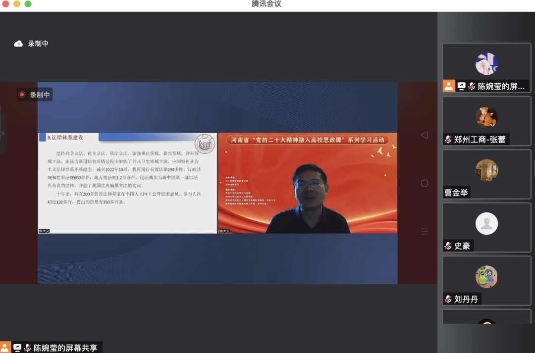535x353 pixels.
Task: Click the name 郑州工商-张蕾
Action: 480,140
